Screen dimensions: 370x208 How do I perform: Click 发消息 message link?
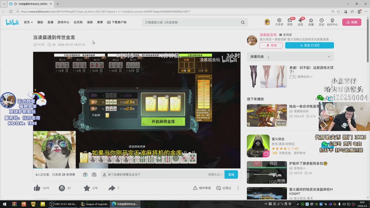click(285, 35)
